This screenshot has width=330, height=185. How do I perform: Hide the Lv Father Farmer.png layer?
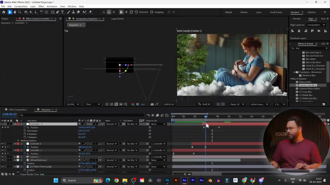click(x=2, y=167)
